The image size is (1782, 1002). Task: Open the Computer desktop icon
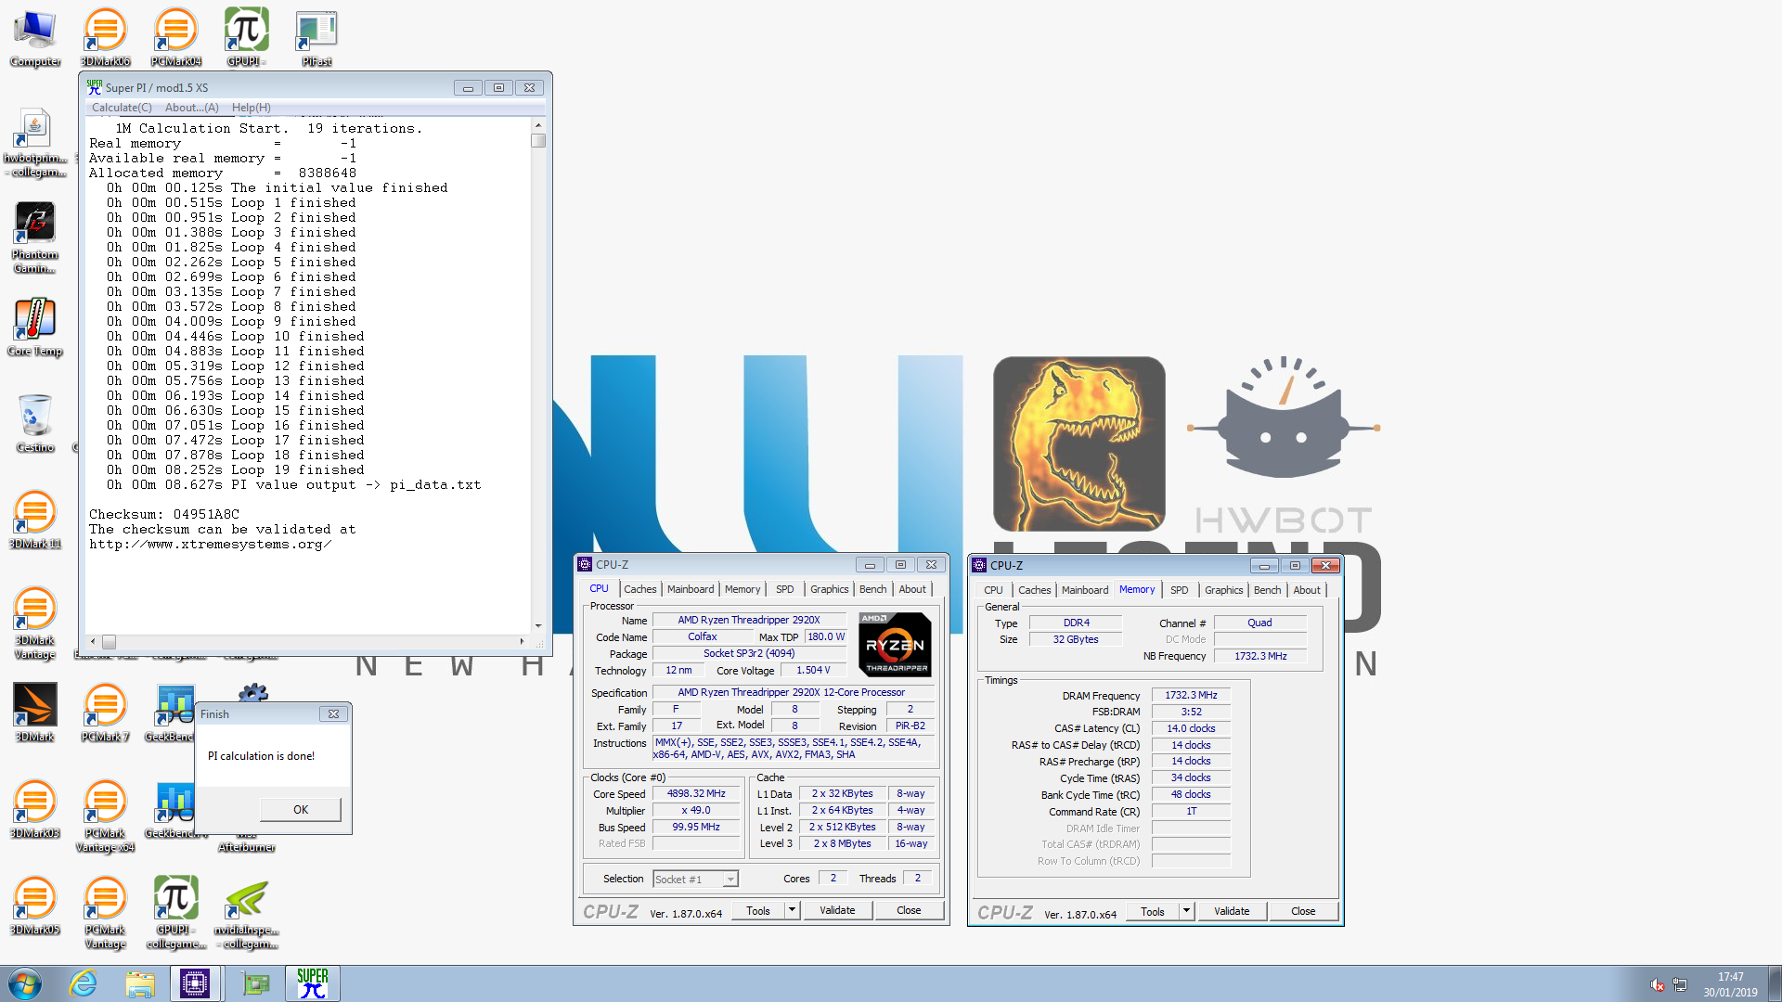35,38
